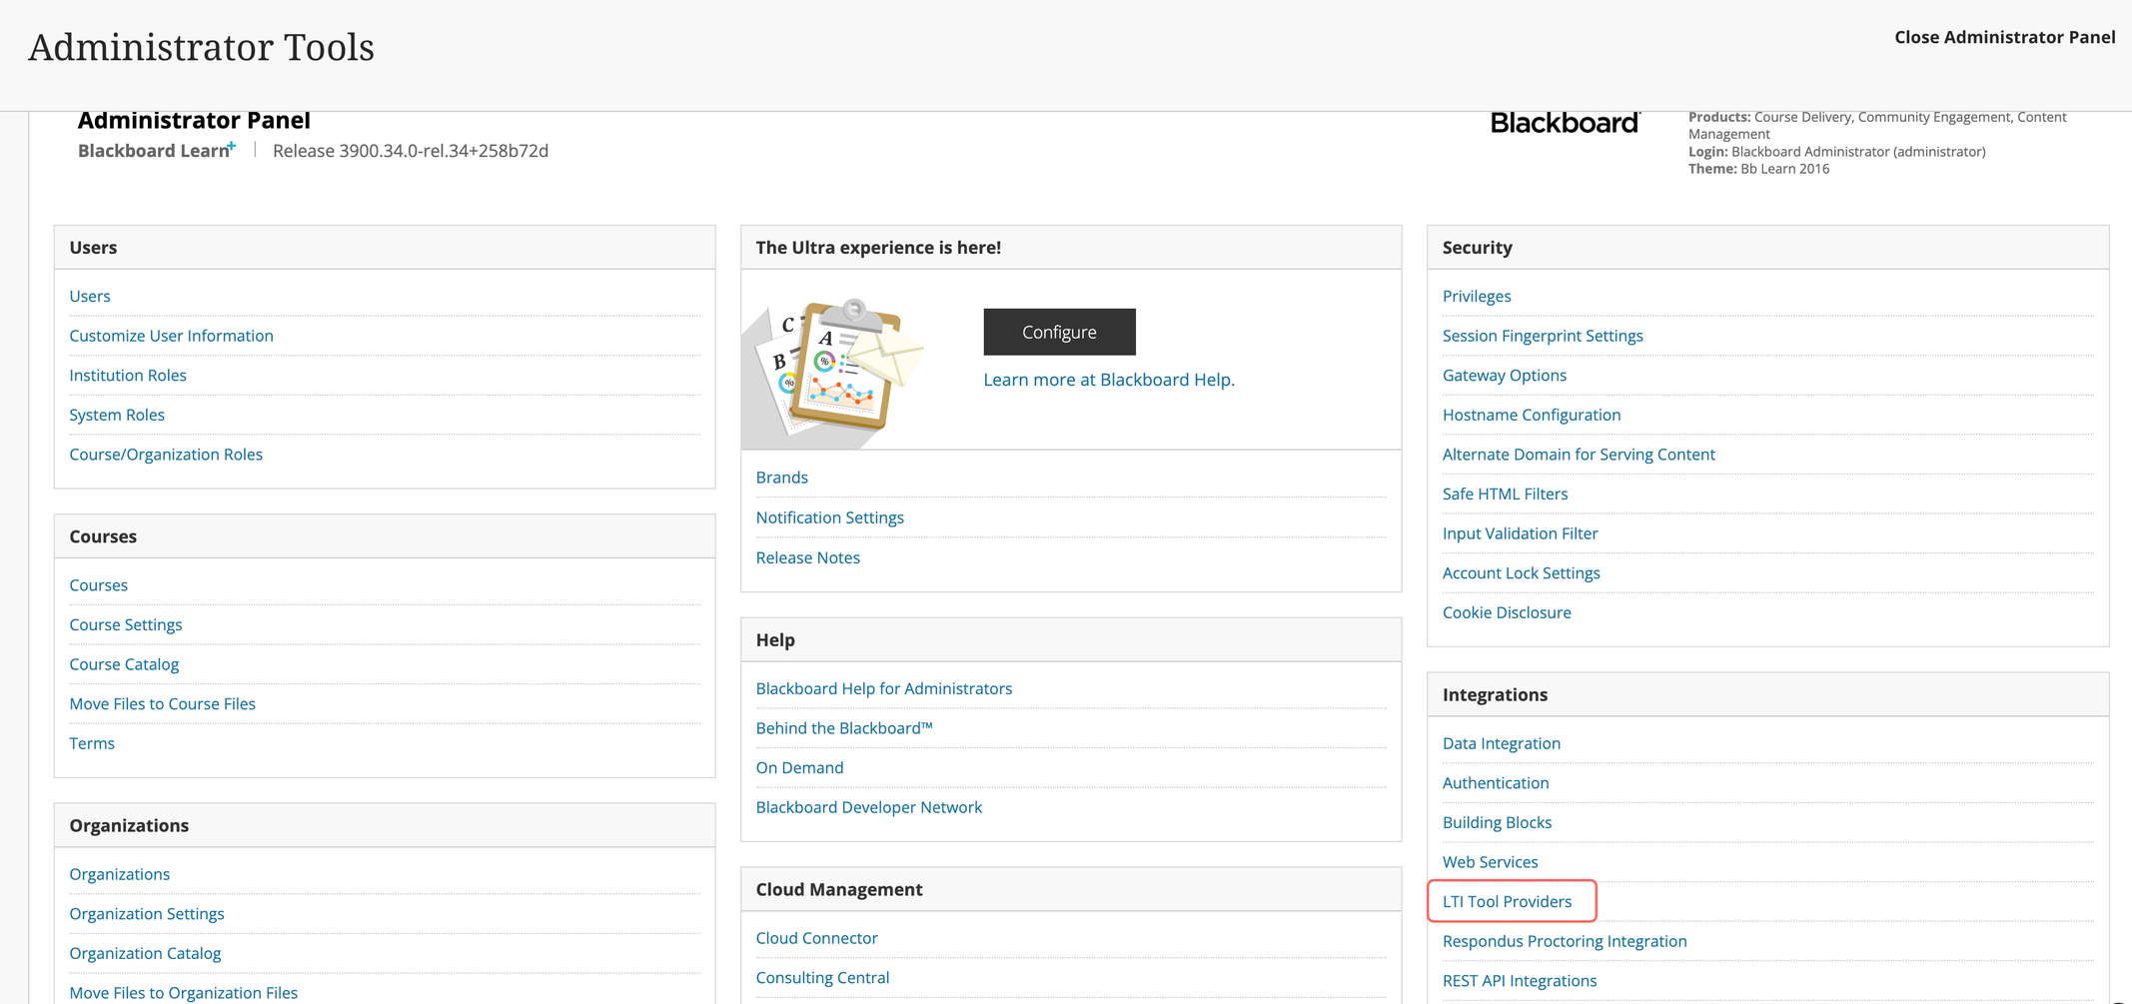Open the Courses link under Courses
The height and width of the screenshot is (1004, 2132).
(x=98, y=585)
